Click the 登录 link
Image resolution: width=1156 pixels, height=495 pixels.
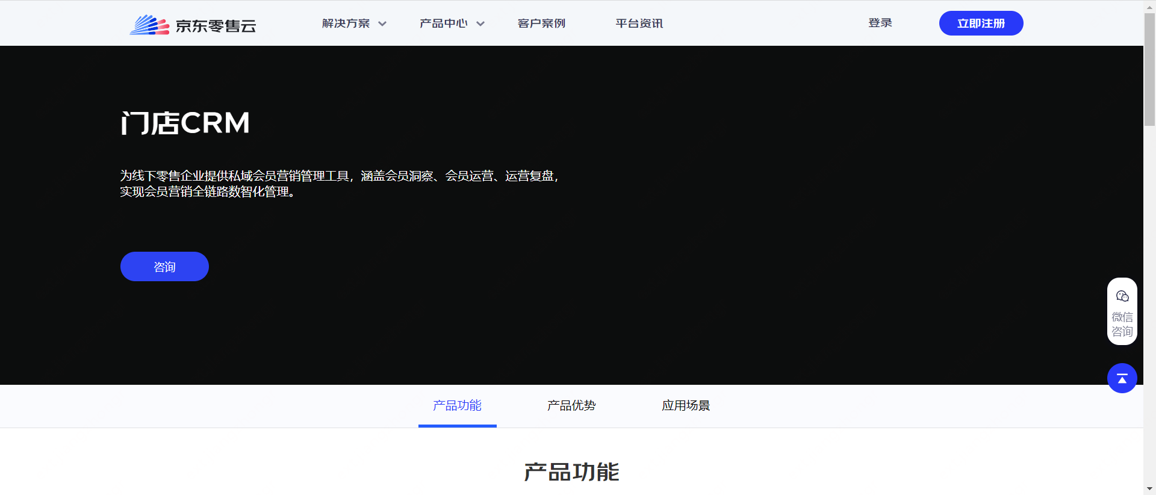880,23
